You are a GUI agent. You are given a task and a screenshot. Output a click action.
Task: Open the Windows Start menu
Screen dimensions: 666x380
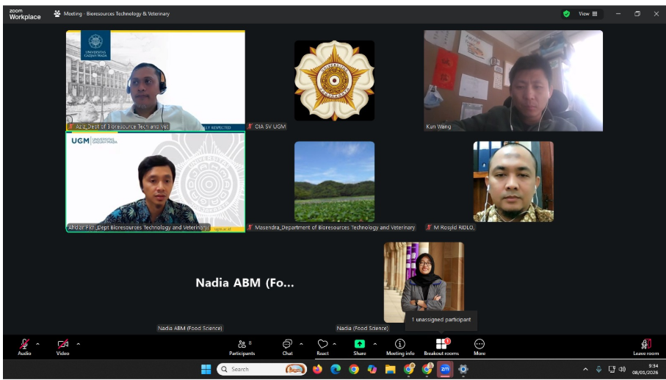coord(206,369)
